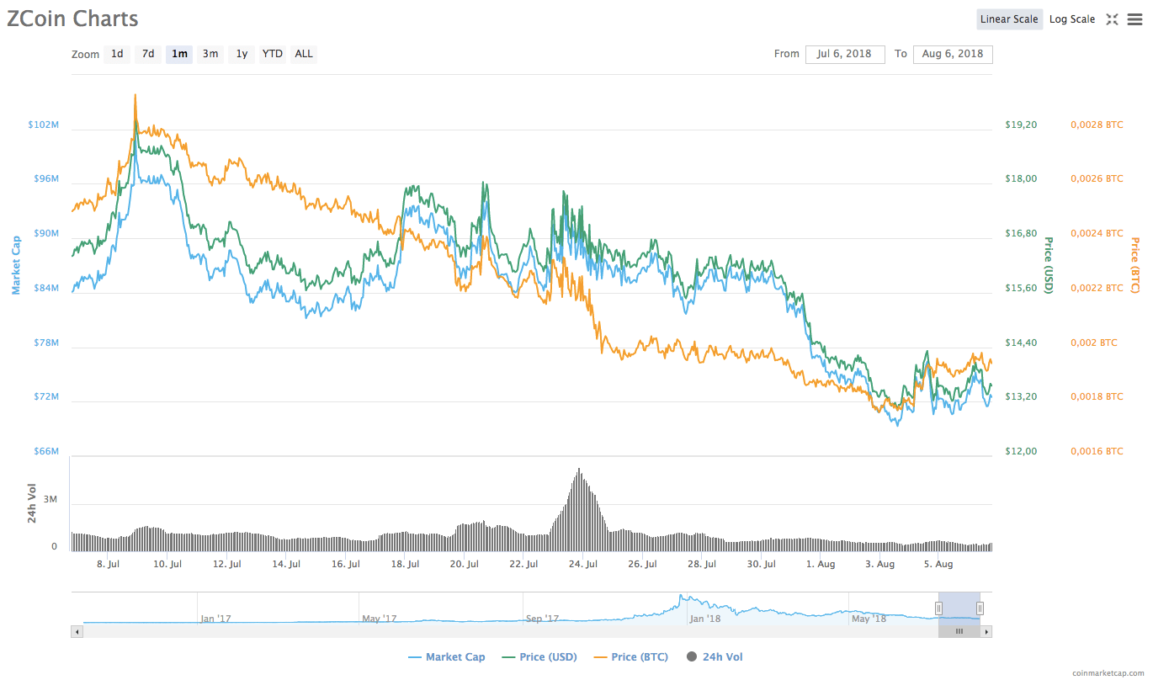Image resolution: width=1153 pixels, height=680 pixels.
Task: Set zoom to 3m
Action: click(x=210, y=54)
